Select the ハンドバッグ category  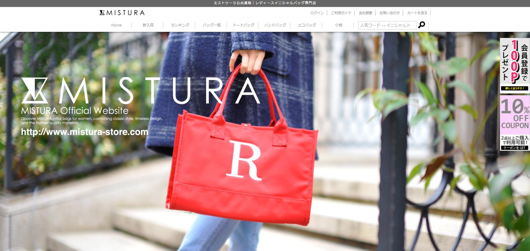point(275,25)
